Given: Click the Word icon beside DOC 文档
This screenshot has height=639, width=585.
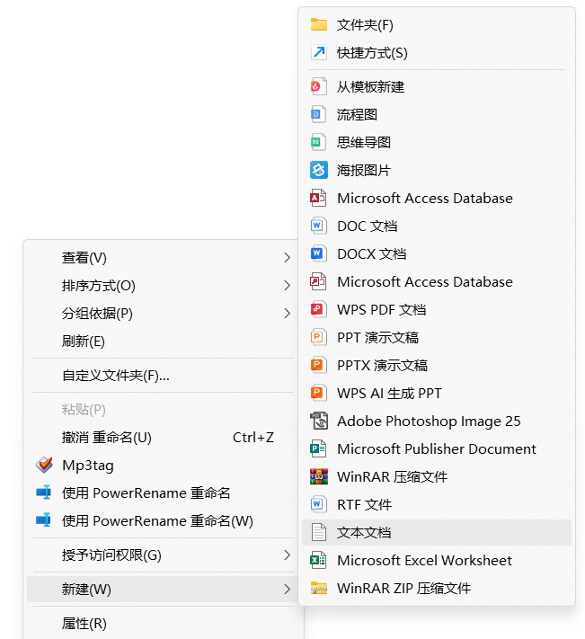Looking at the screenshot, I should click(319, 226).
